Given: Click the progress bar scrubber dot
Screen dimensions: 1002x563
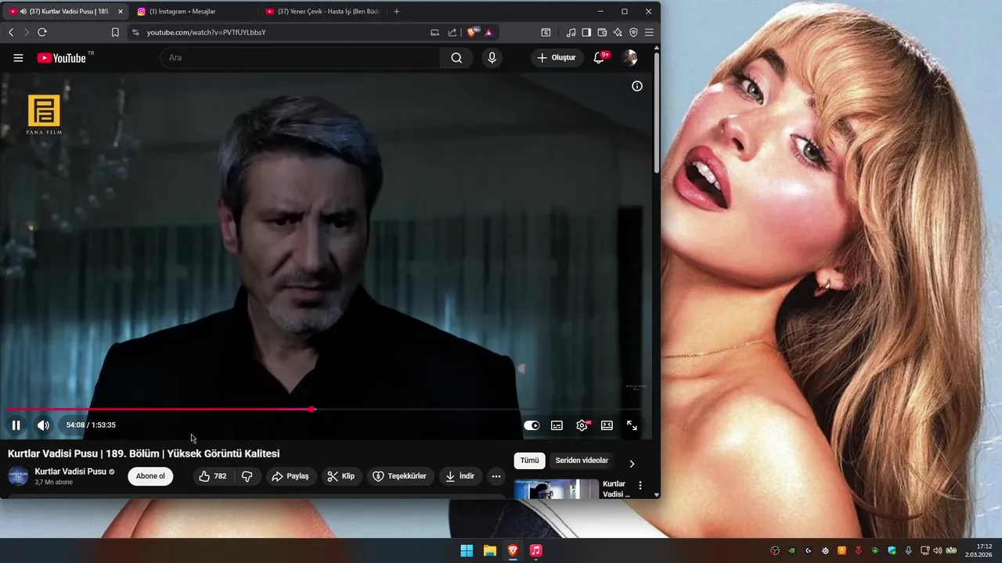Looking at the screenshot, I should (312, 409).
